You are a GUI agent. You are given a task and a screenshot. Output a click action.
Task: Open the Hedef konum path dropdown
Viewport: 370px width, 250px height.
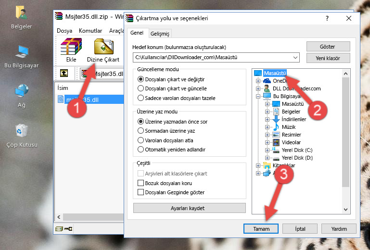295,58
